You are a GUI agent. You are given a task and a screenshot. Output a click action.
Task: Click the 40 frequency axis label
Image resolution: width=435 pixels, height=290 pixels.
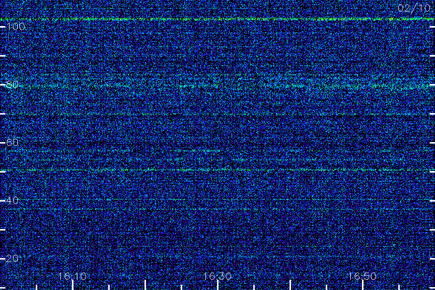13,201
